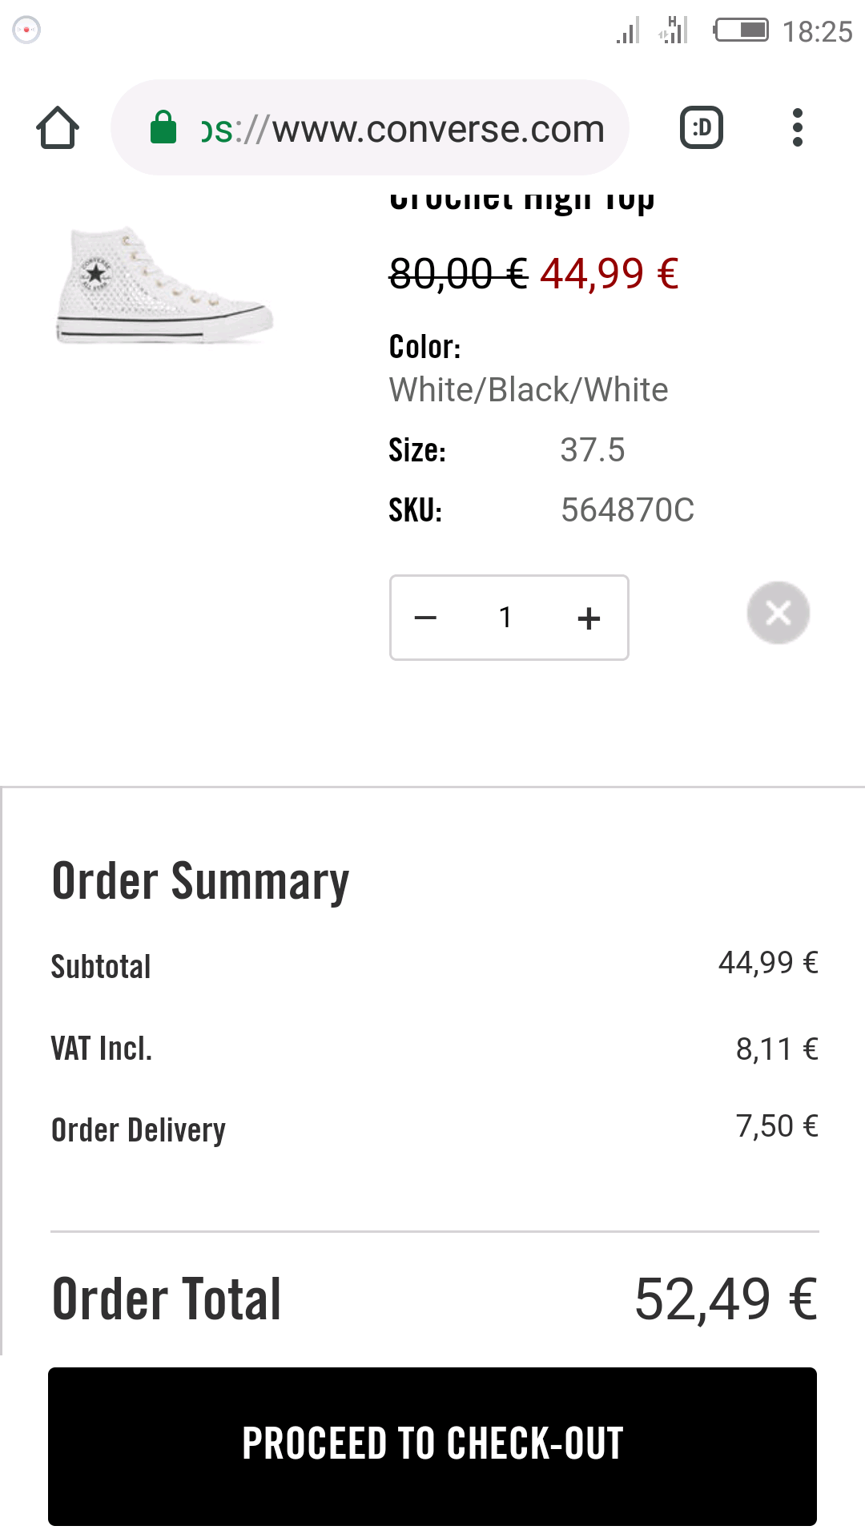Tap the Crochet High Top product title
The width and height of the screenshot is (865, 1538).
coord(522,200)
